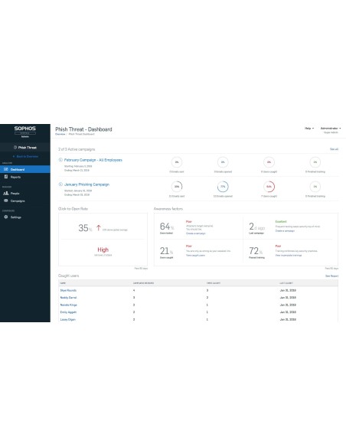Click the Phish Threat icon in the sidebar header
Screen dimensions: 346x447
(15, 148)
